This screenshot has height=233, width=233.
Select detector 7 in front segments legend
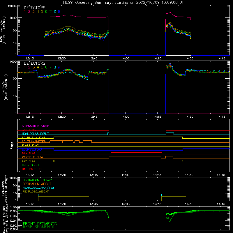50,12
